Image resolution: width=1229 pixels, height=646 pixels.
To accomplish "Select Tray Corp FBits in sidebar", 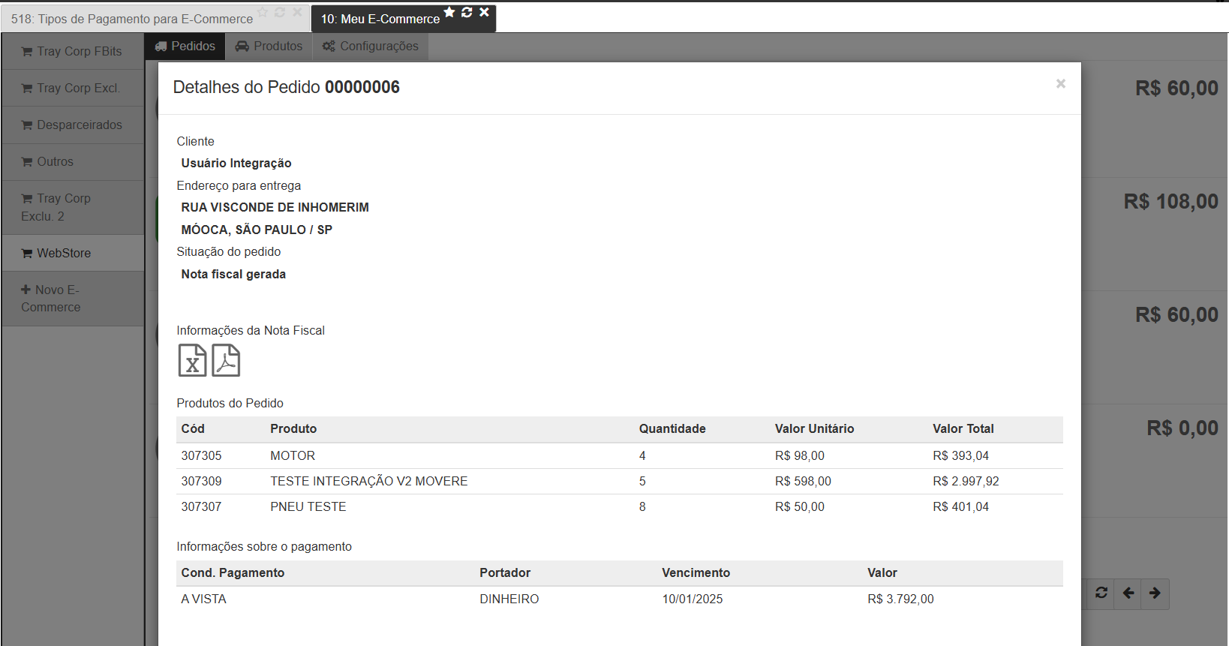I will (x=72, y=51).
